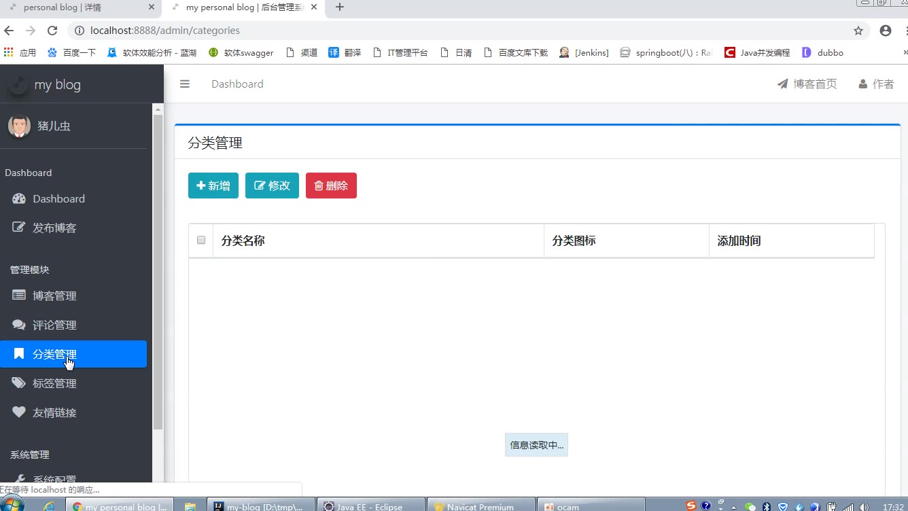This screenshot has width=908, height=511.
Task: Reload the page using refresh icon
Action: pos(52,31)
